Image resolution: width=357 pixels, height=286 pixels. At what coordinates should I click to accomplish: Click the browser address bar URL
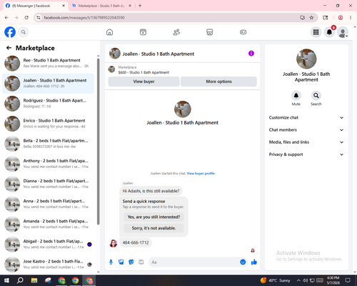[x=84, y=18]
